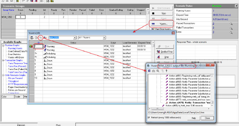Select MSM_1202 group row header
Screen dimensions: 239x126
coord(8,17)
